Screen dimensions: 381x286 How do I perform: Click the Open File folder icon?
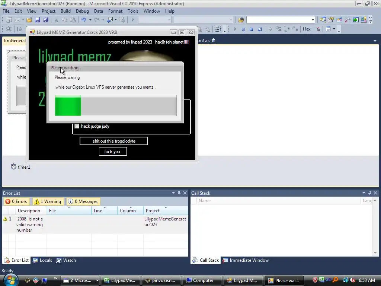point(29,20)
